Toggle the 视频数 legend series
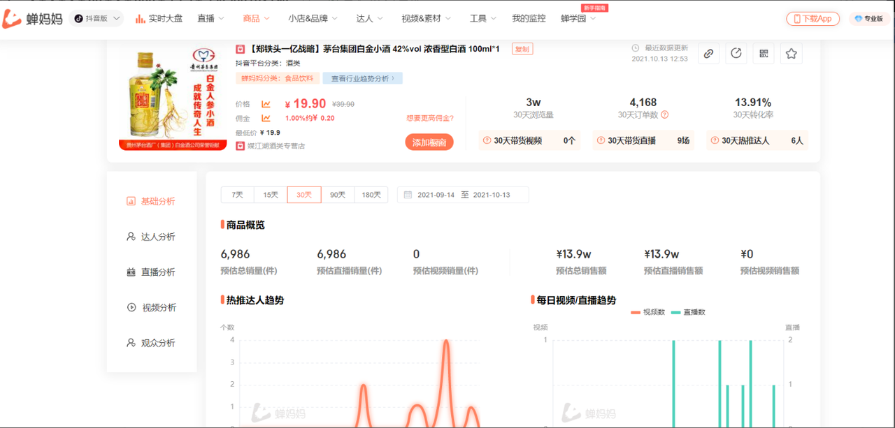Viewport: 895px width, 428px height. coord(648,312)
